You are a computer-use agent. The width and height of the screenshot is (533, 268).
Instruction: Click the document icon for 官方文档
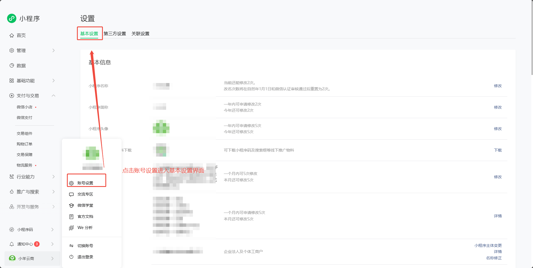pos(71,217)
